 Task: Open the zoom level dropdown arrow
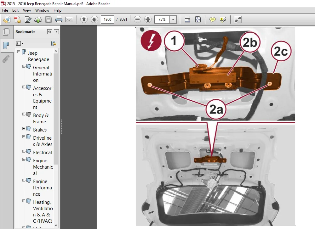[173, 20]
